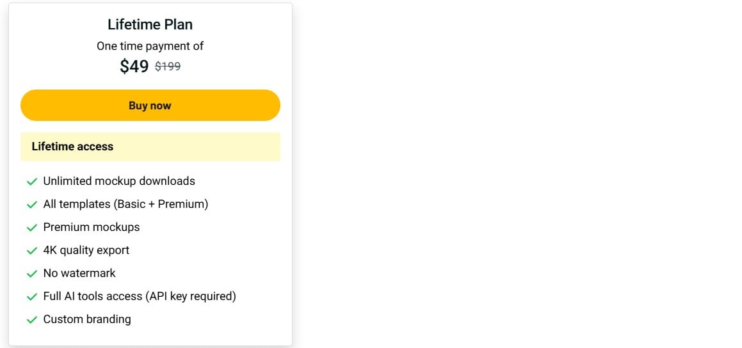
Task: Click checkmark beside Unlimited mockup downloads
Action: pyautogui.click(x=31, y=182)
